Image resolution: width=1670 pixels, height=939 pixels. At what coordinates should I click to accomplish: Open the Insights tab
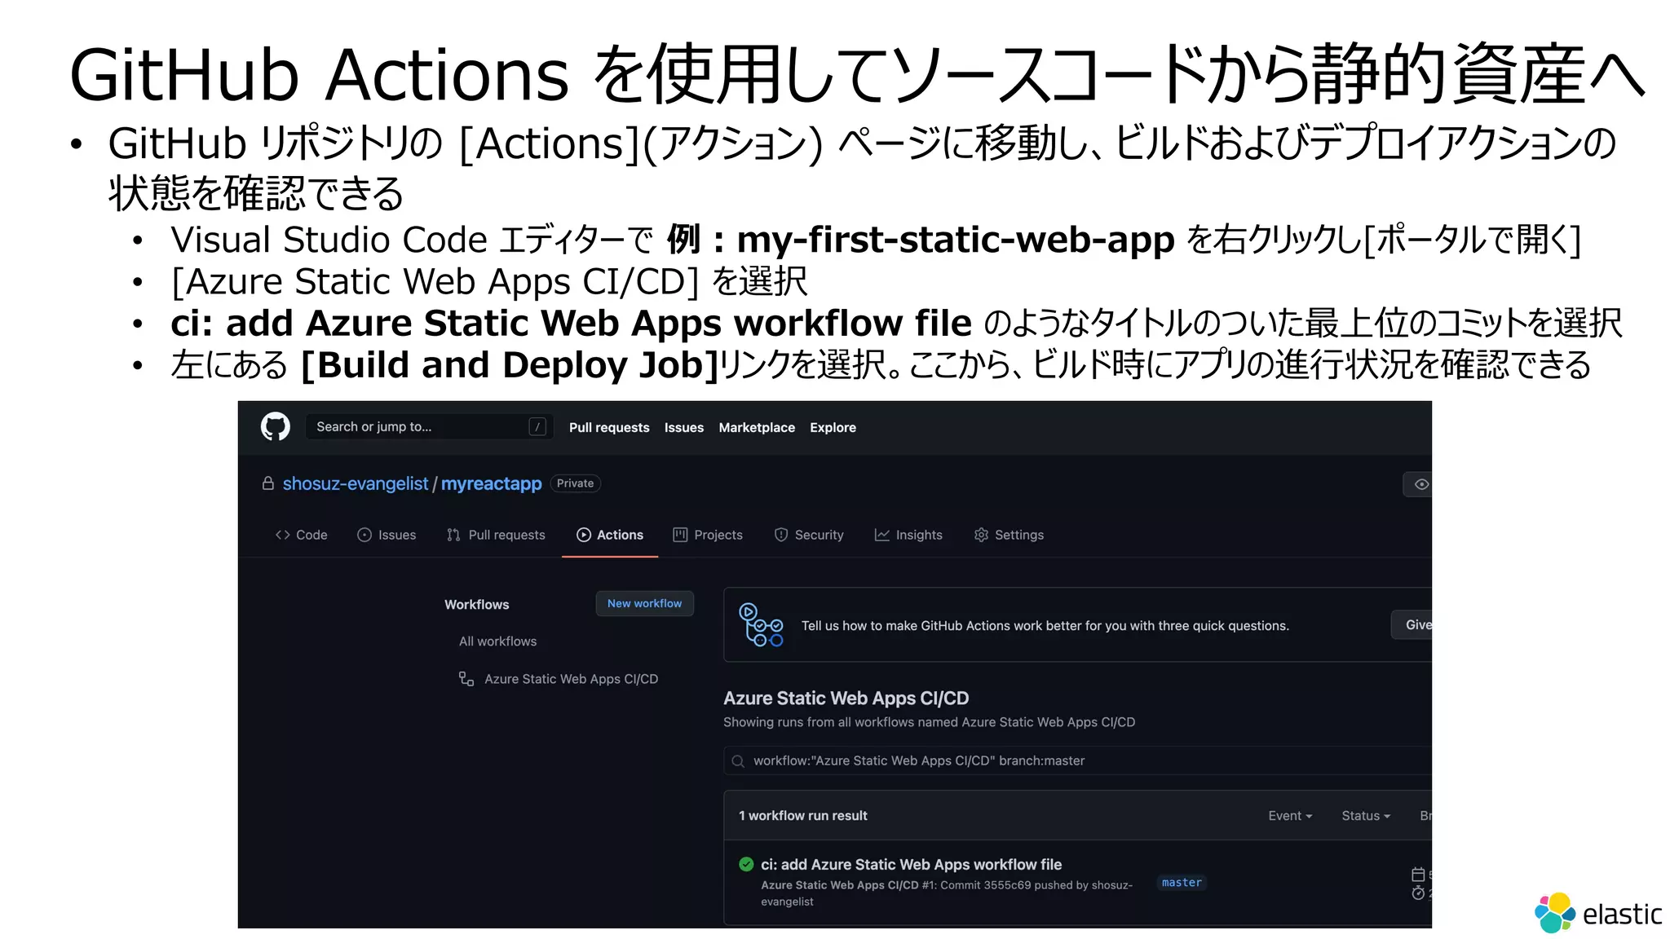[x=908, y=535]
